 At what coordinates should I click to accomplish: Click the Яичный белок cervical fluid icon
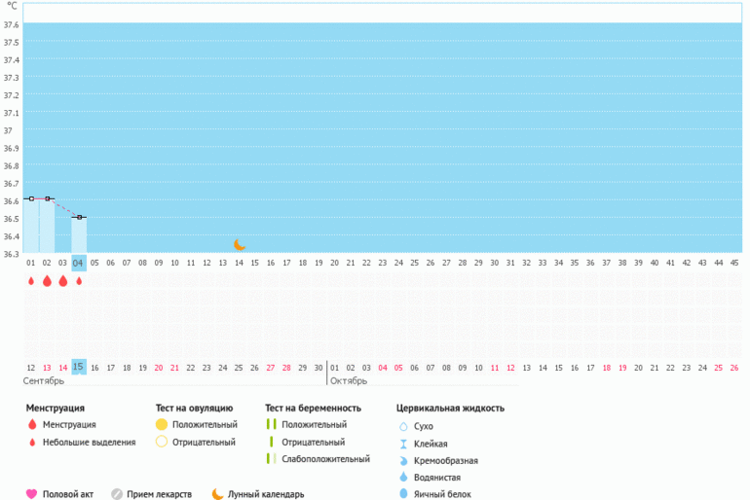pyautogui.click(x=403, y=494)
